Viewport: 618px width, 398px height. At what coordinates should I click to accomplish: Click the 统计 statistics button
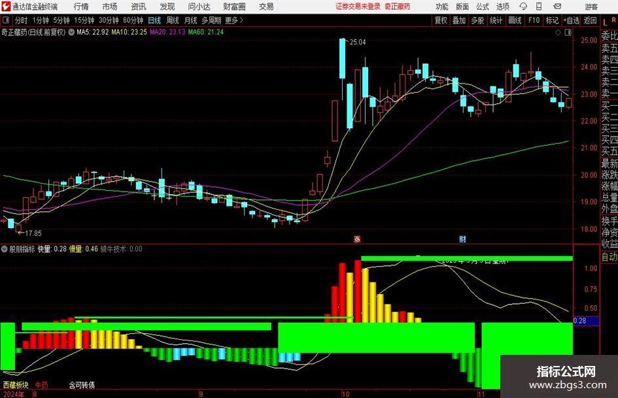pos(496,20)
